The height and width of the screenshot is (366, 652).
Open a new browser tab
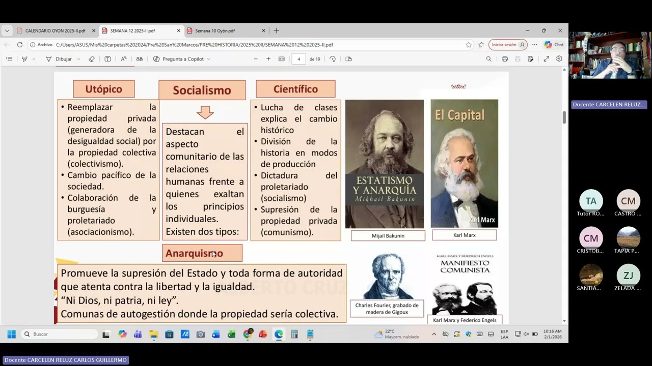(x=276, y=30)
